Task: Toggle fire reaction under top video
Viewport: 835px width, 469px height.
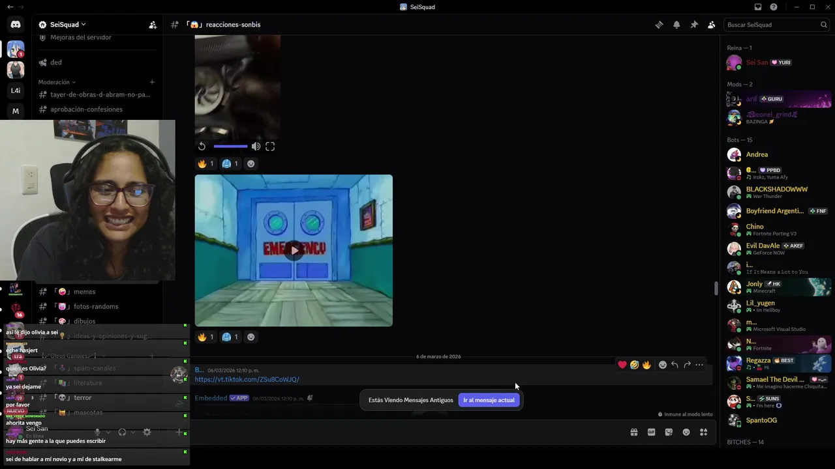Action: pos(205,163)
